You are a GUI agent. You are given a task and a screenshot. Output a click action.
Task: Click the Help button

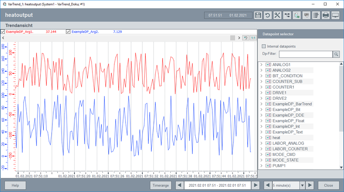[15, 185]
